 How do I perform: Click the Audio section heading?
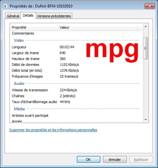[19, 84]
